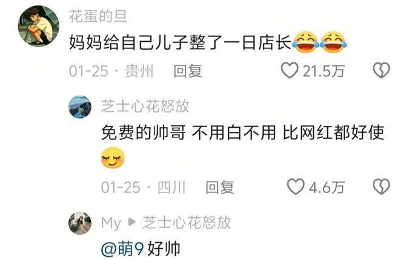Open the My user avatar
The width and height of the screenshot is (412, 259).
[80, 223]
